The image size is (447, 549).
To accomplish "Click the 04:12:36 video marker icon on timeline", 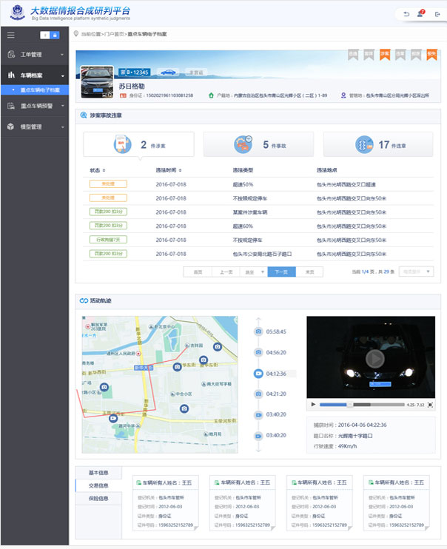I will pos(258,374).
